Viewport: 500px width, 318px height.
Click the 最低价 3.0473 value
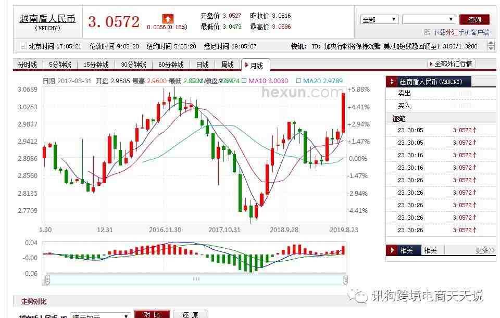pos(232,27)
